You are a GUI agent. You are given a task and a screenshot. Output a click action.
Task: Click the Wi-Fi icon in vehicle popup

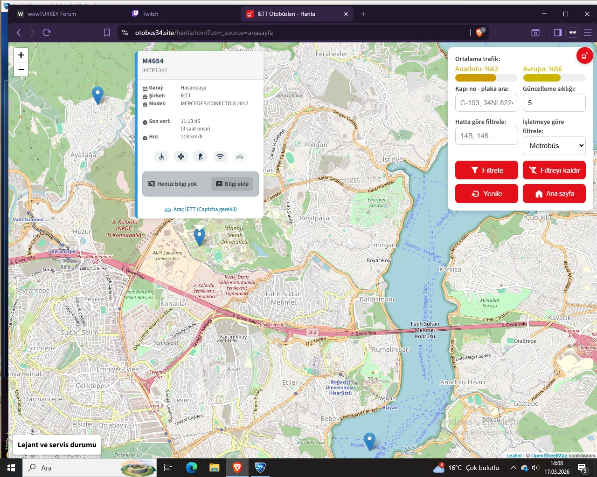tap(220, 157)
